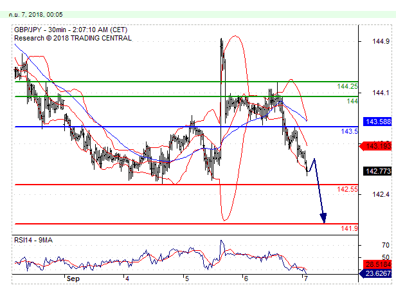This screenshot has width=396, height=292.
Task: Click the RSI 70 level label
Action: point(386,245)
